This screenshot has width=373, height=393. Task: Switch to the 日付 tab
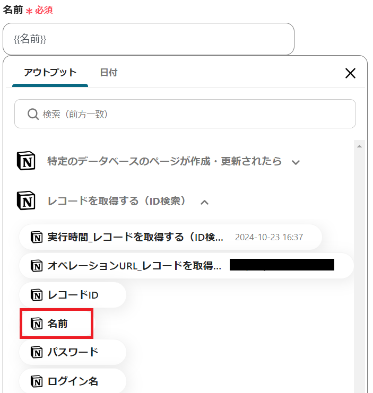pyautogui.click(x=109, y=73)
